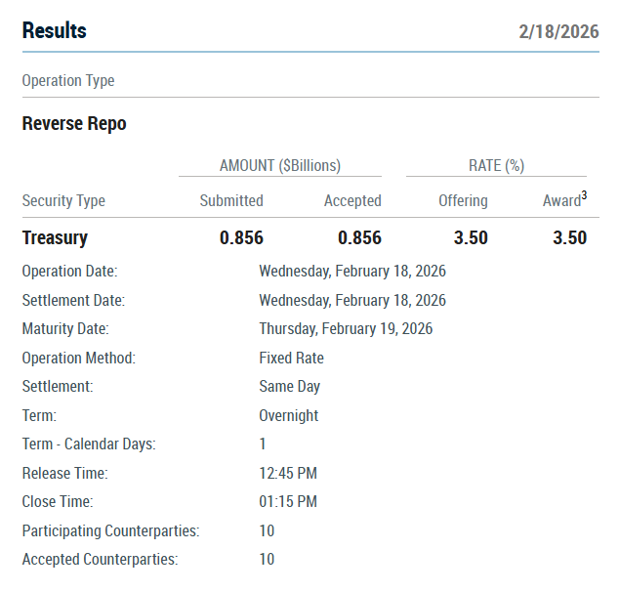
Task: Click the Maturity Date value Thursday, February 19, 2026
Action: [x=346, y=328]
